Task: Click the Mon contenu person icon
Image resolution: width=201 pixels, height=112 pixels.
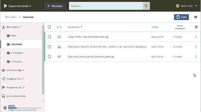Action: (3, 27)
